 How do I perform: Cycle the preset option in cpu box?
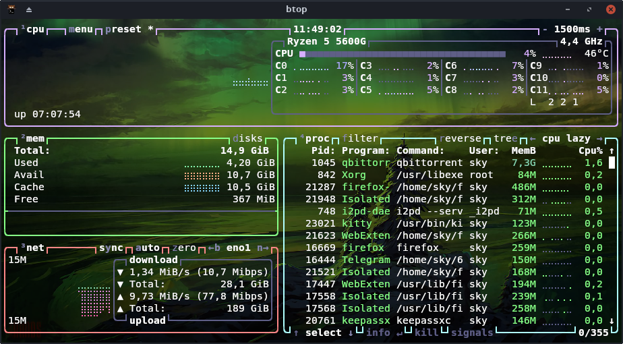coord(123,30)
